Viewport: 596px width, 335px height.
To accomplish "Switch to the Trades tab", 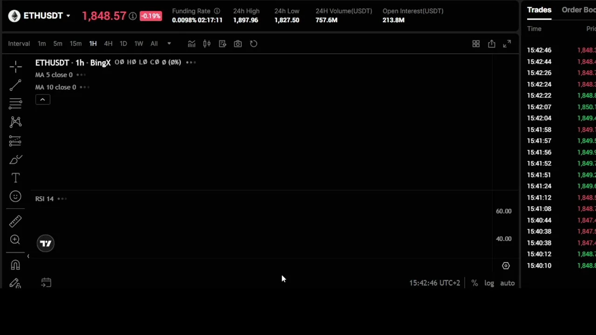I will point(539,10).
